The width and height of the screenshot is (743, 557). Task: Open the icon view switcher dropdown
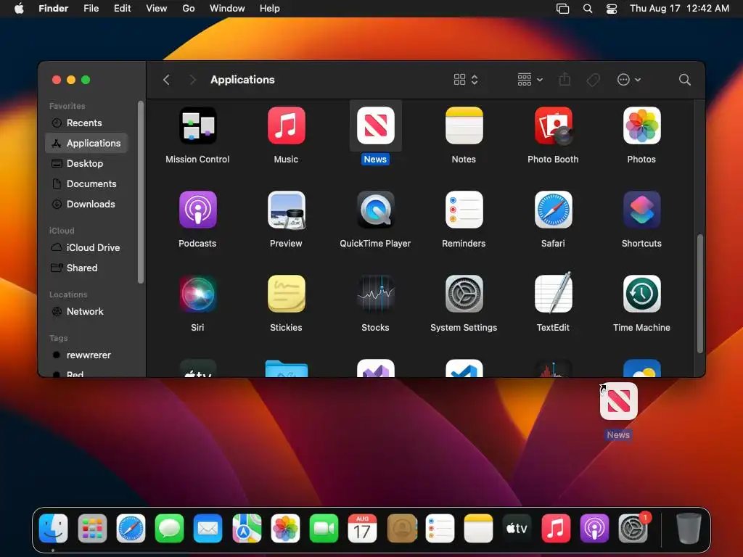click(x=466, y=80)
